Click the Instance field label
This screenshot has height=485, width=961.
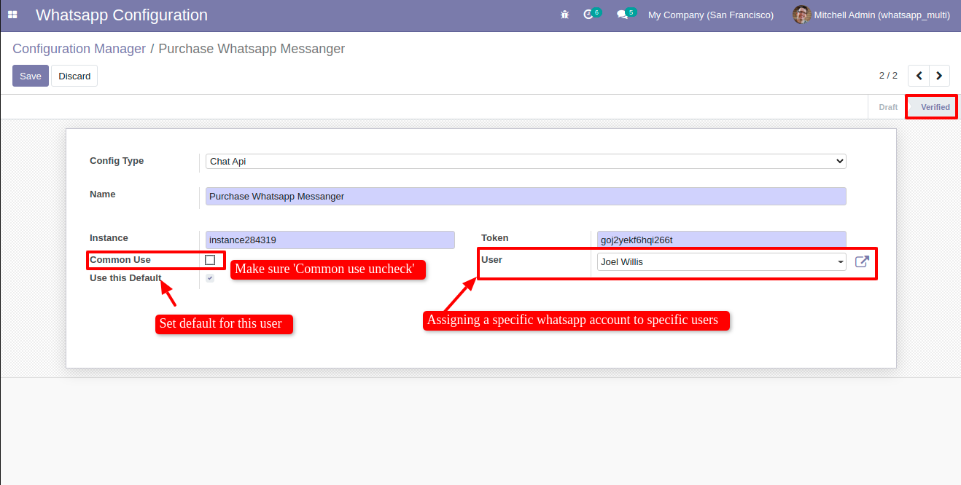coord(109,238)
